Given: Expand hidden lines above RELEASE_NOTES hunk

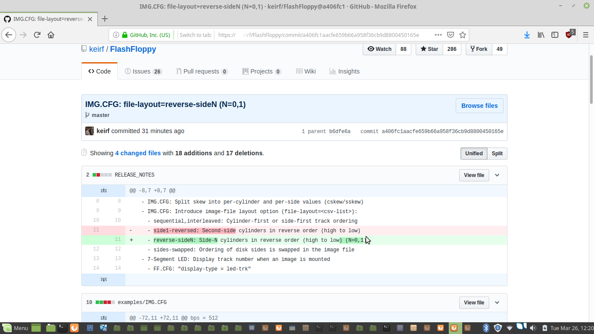Looking at the screenshot, I should click(103, 190).
